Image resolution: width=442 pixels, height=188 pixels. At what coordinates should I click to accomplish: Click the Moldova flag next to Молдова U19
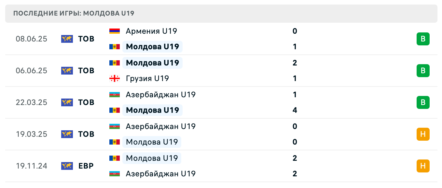pyautogui.click(x=115, y=47)
